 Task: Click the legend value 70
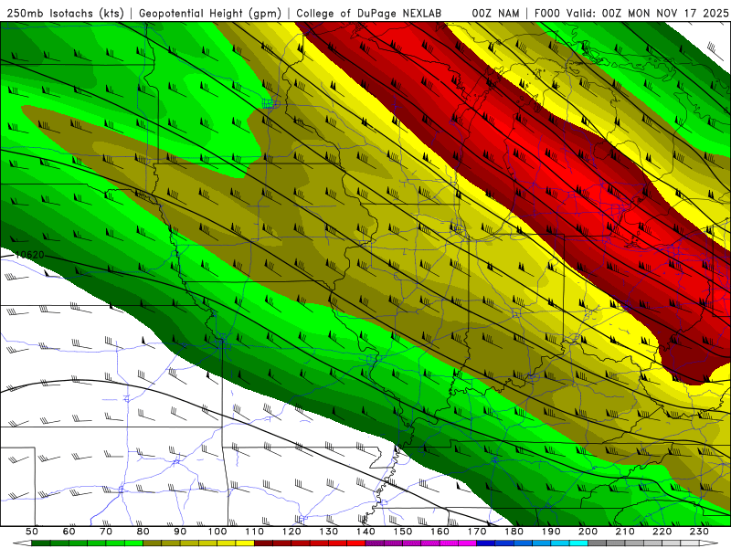click(x=106, y=532)
